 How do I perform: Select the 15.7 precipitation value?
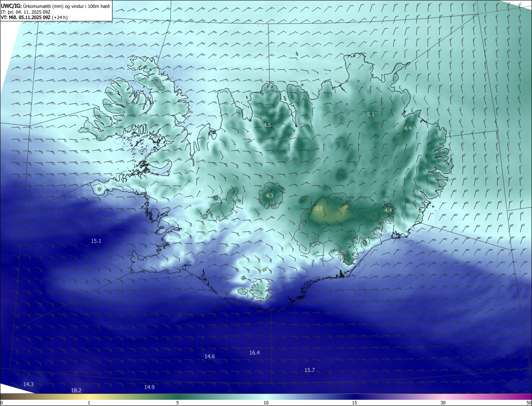[x=310, y=370]
